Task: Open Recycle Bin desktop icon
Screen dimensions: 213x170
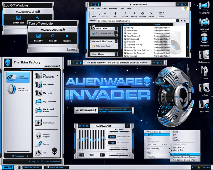Action: click(x=204, y=40)
